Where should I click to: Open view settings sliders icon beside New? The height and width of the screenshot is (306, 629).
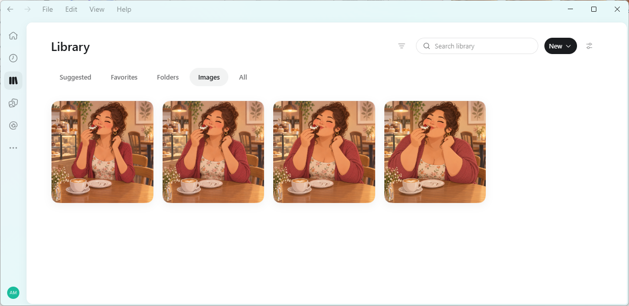(x=589, y=46)
